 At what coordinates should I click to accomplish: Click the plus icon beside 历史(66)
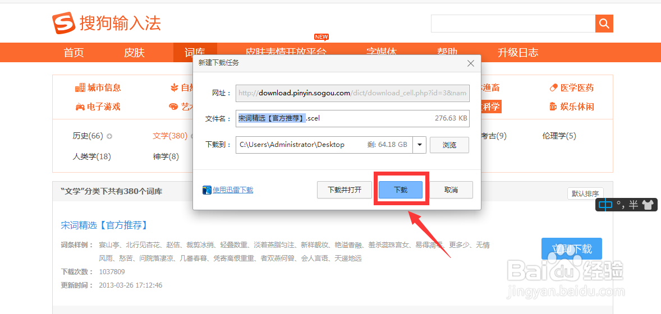click(x=109, y=136)
